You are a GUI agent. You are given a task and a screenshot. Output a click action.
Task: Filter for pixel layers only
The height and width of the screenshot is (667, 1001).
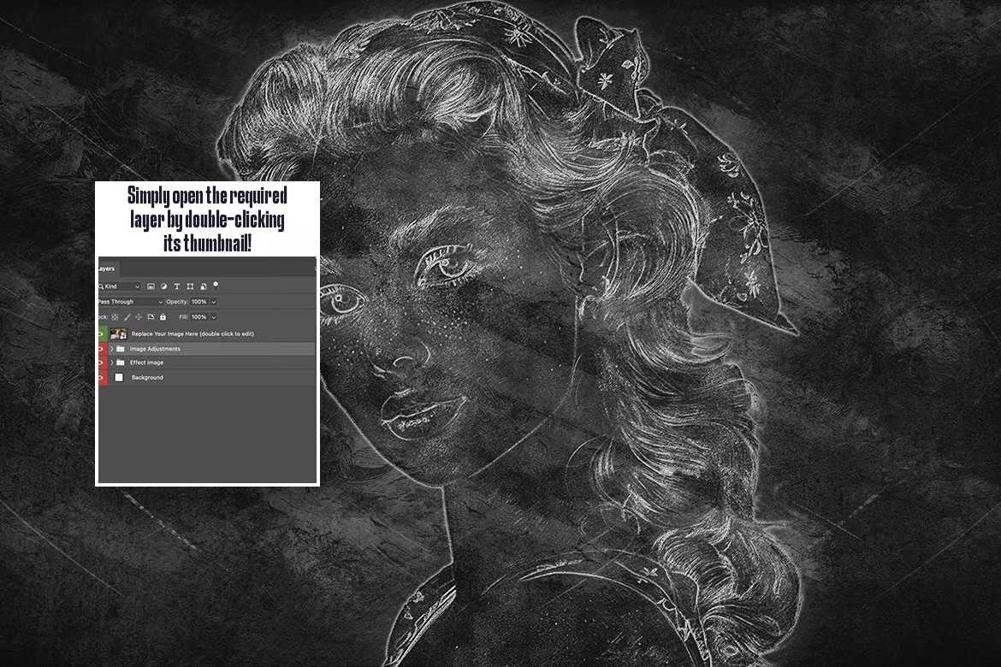coord(151,286)
